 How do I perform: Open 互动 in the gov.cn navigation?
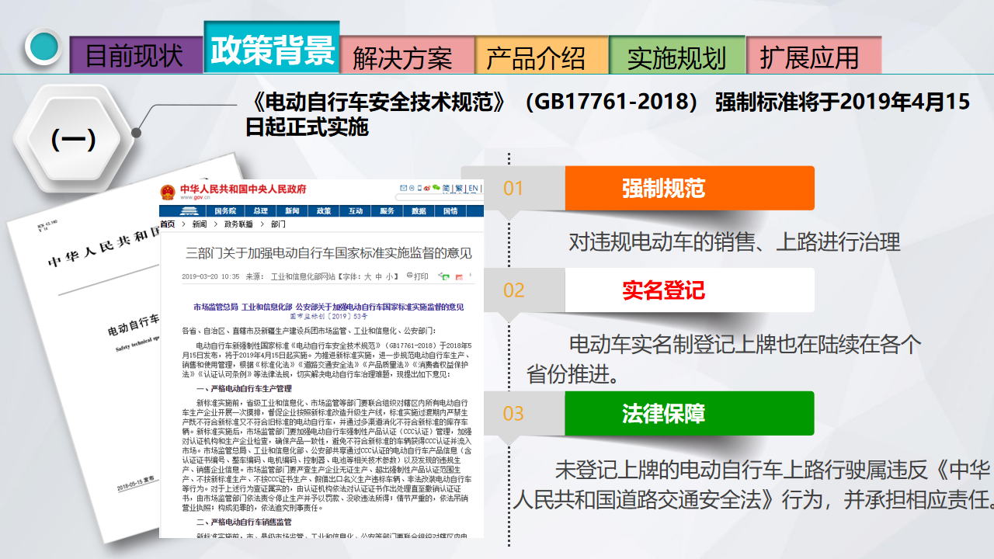(356, 211)
